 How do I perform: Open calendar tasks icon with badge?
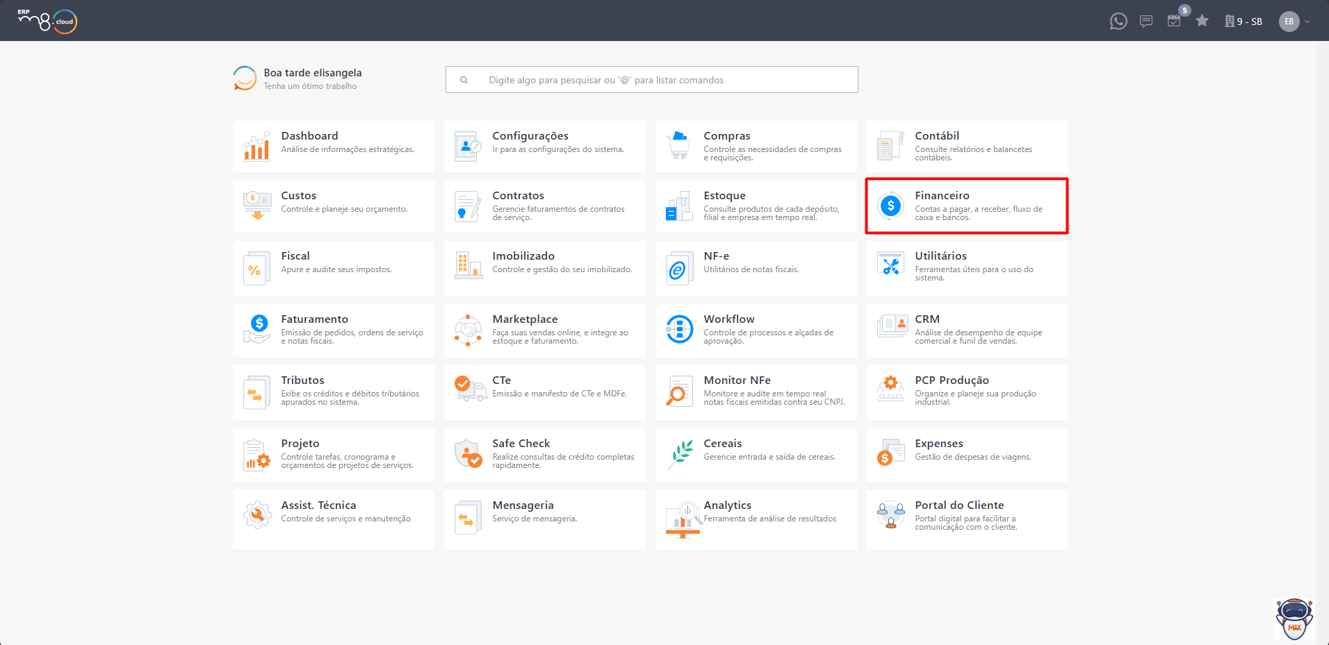[1174, 21]
